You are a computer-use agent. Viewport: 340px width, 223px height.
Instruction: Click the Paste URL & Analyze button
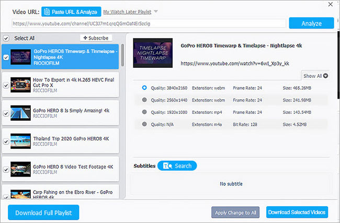pyautogui.click(x=71, y=11)
